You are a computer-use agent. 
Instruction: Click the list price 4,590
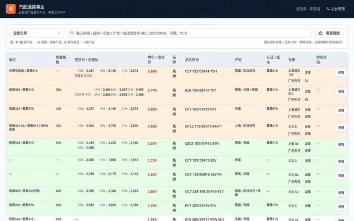152,127
